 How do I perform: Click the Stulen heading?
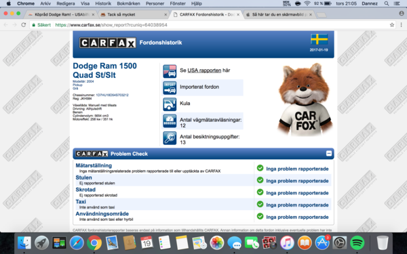pyautogui.click(x=83, y=177)
